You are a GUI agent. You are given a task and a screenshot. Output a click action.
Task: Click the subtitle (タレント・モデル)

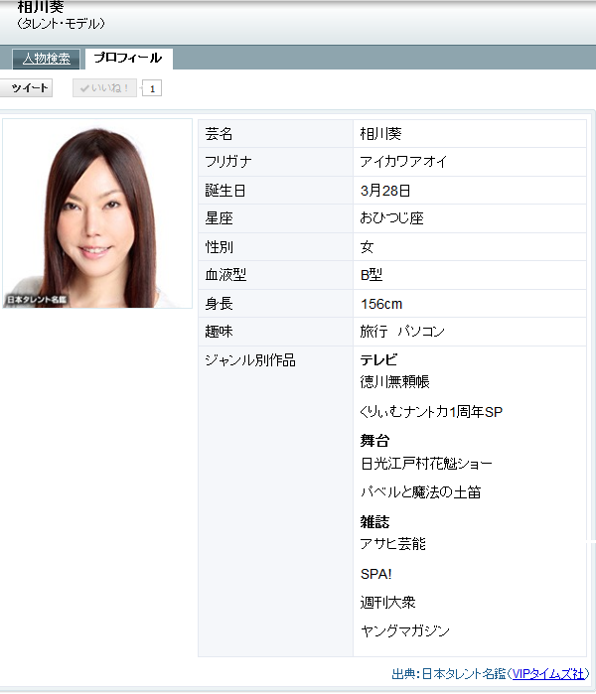[x=61, y=24]
